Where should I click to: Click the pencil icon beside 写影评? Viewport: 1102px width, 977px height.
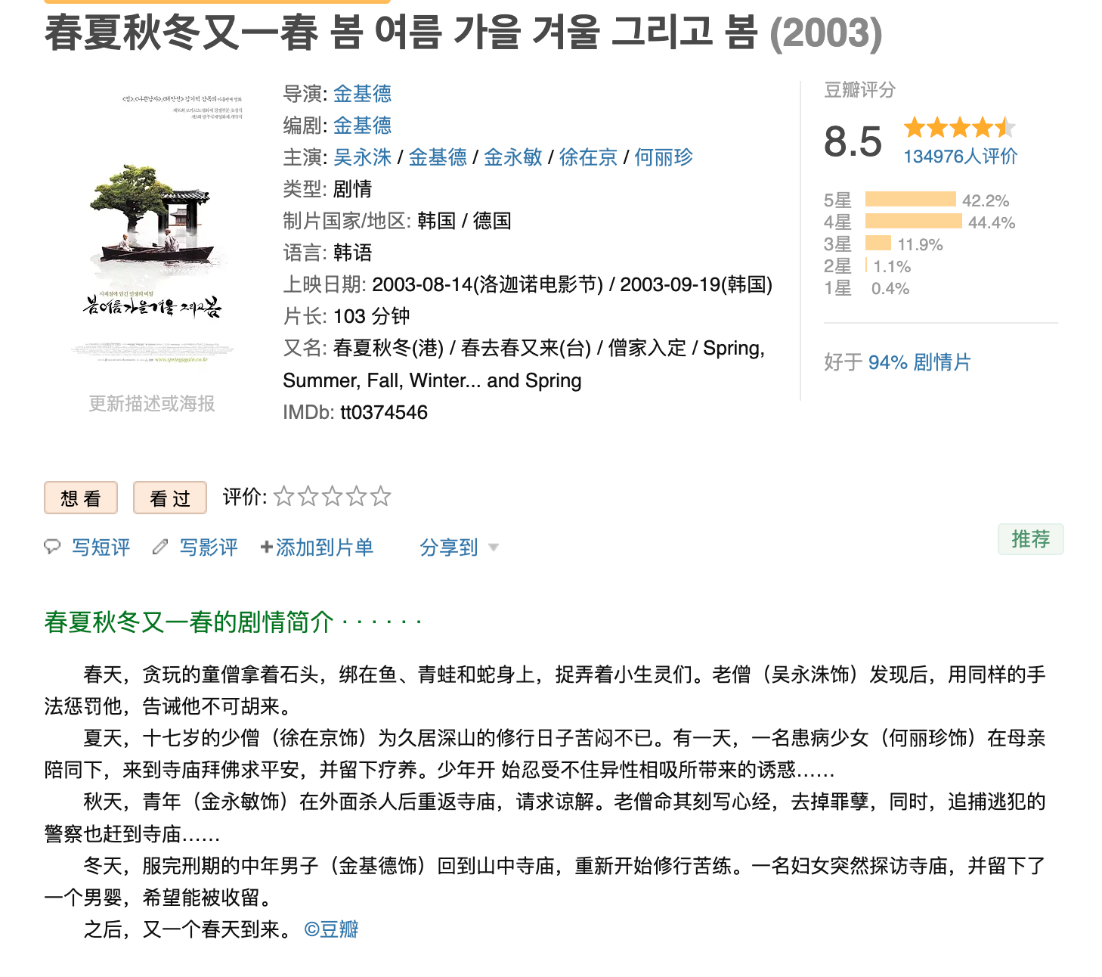point(160,547)
